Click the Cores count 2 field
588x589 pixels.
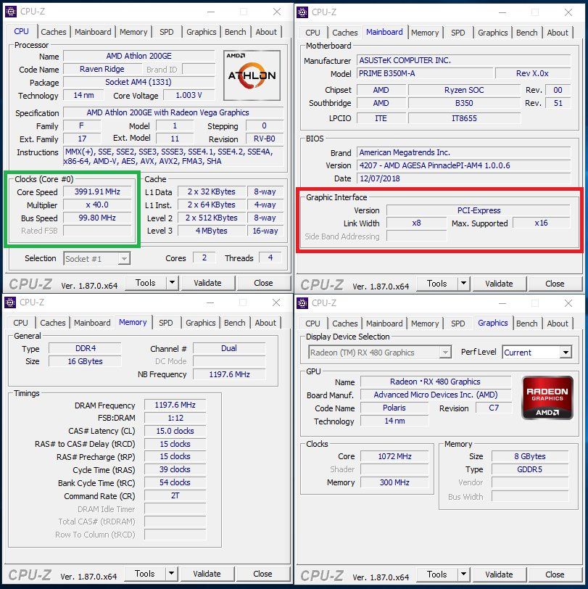(204, 258)
